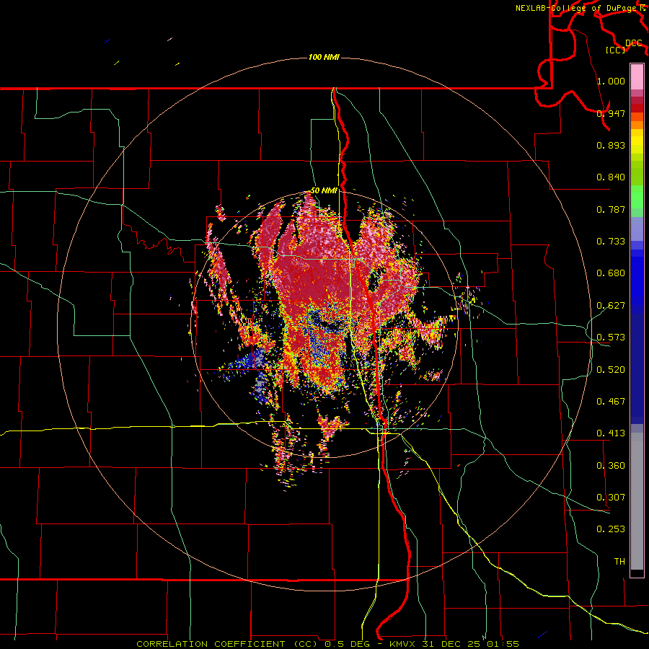Click the 0.680 color scale label

pos(611,273)
